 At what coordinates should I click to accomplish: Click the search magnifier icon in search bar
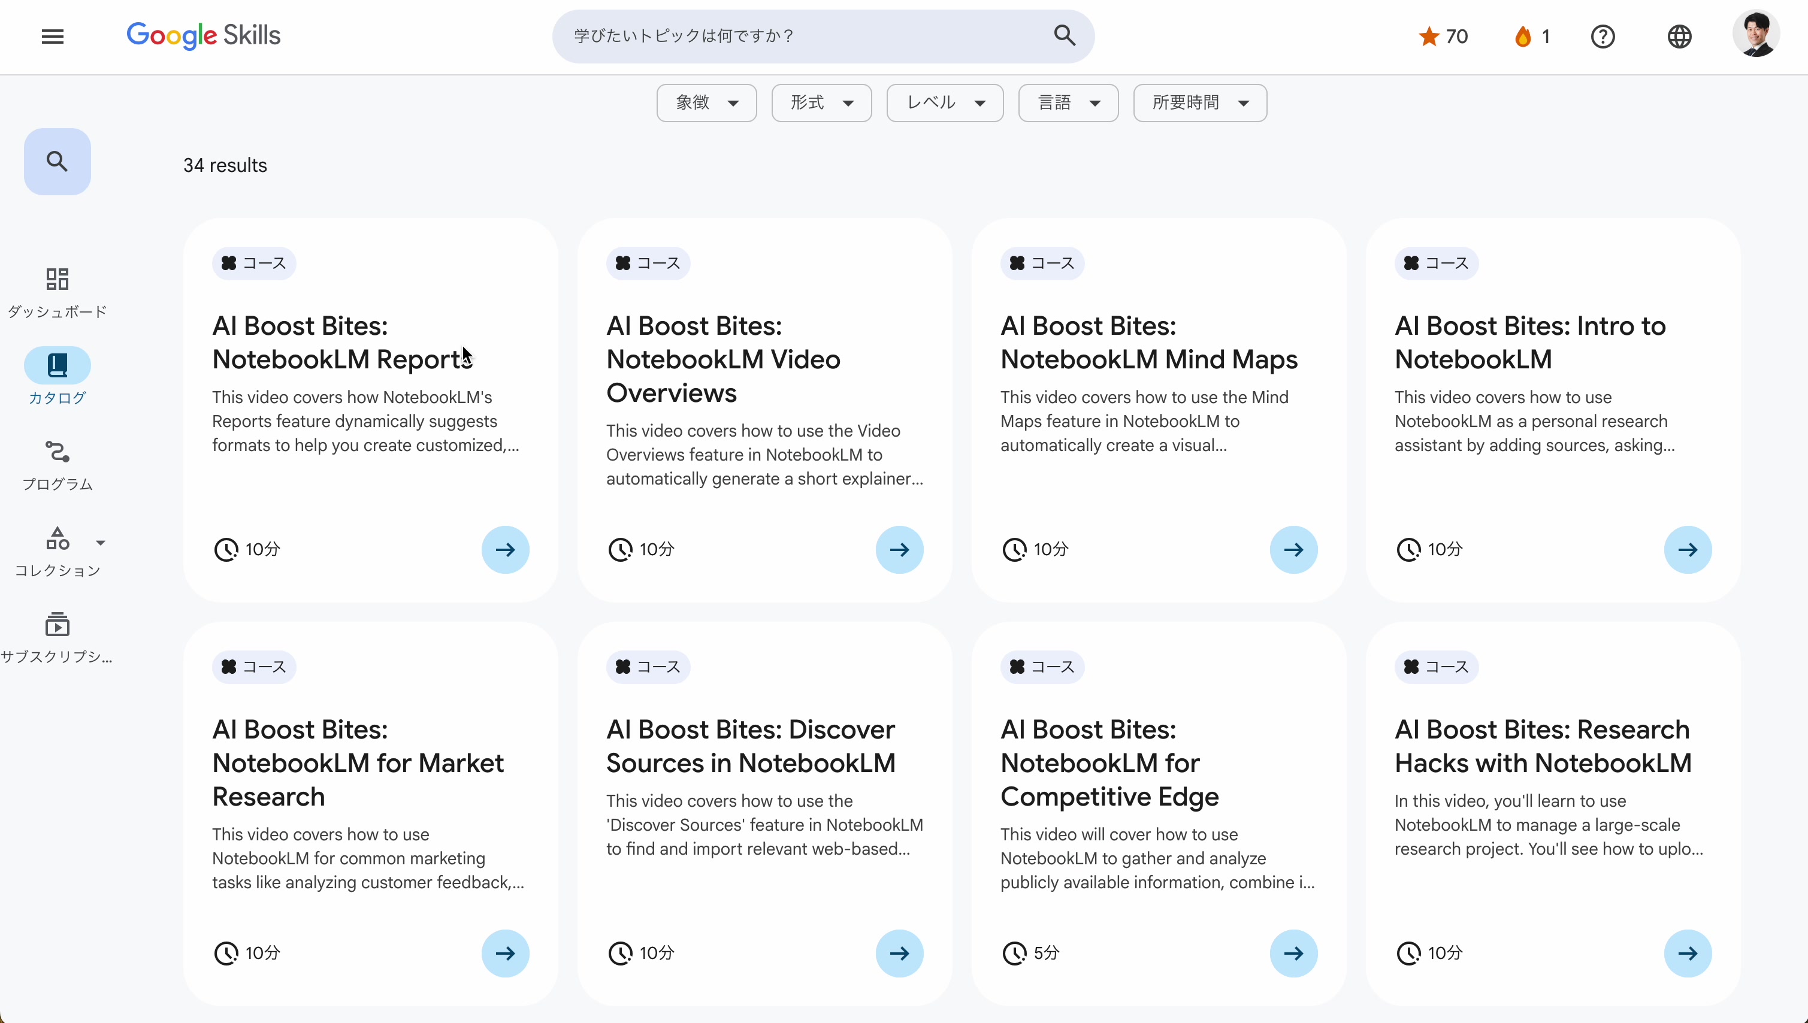pos(1065,35)
